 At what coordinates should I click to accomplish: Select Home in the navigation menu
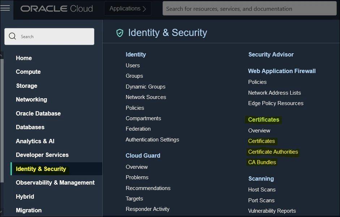[x=24, y=58]
